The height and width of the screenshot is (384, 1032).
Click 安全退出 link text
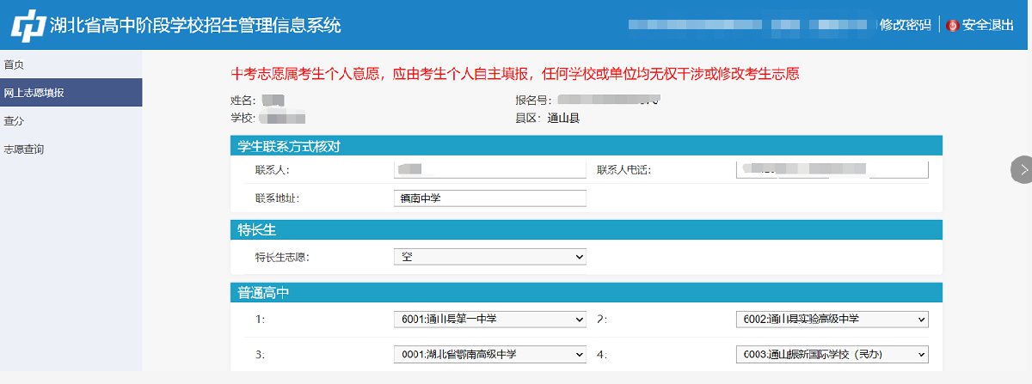click(x=988, y=25)
